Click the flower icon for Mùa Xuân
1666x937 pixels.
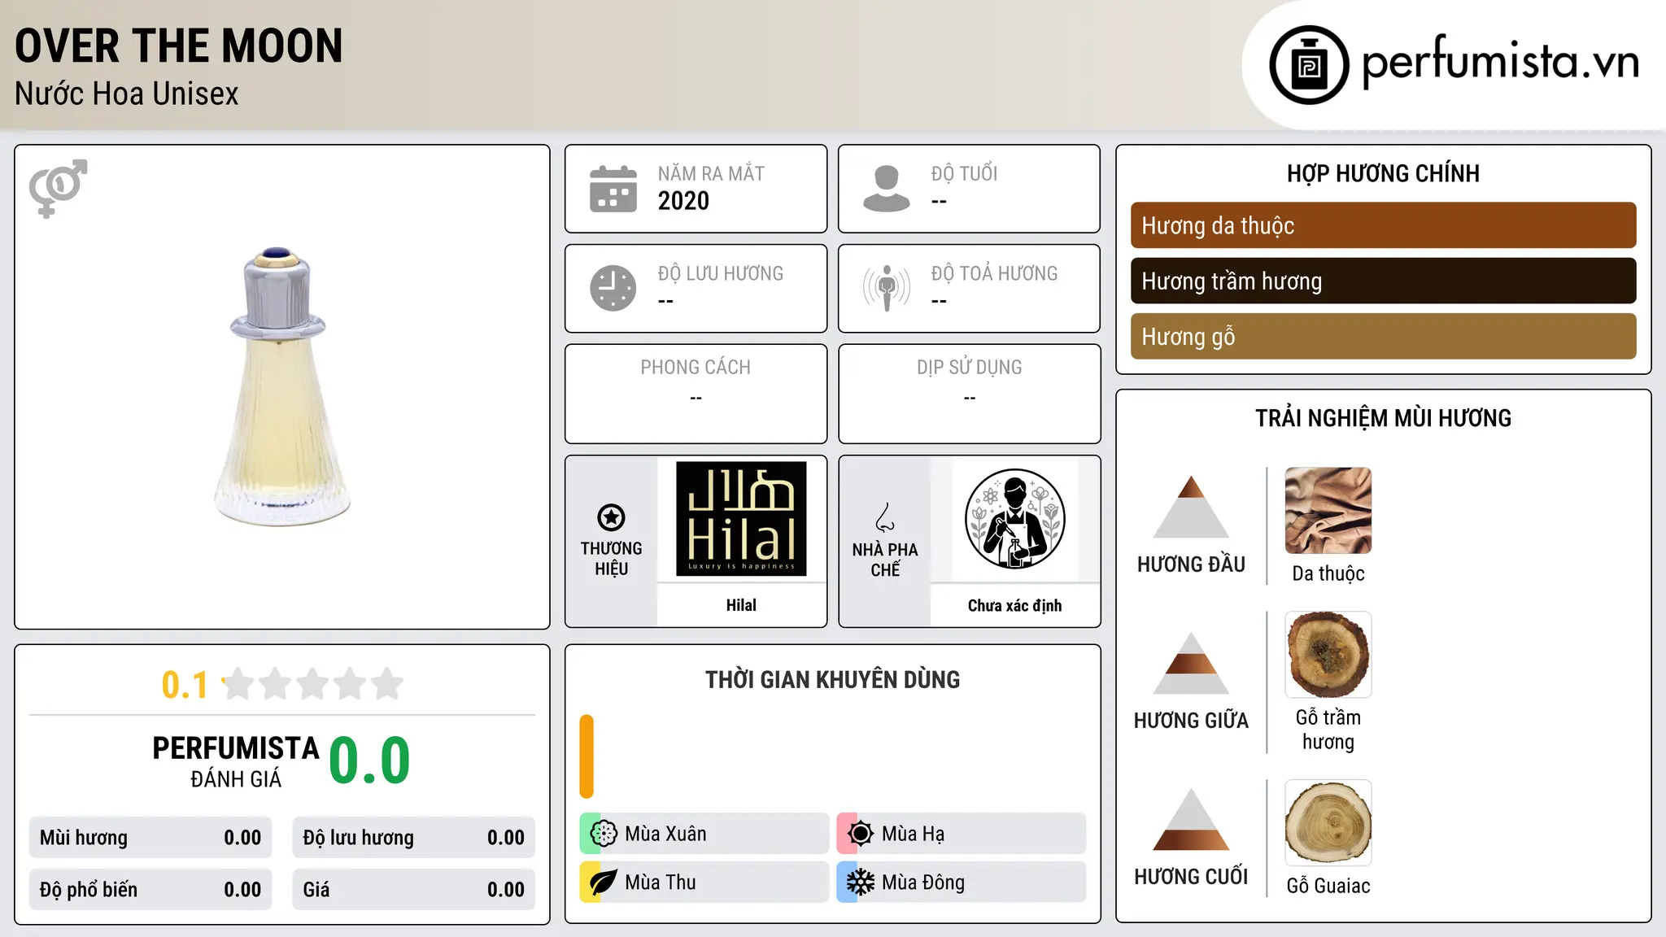click(x=604, y=834)
